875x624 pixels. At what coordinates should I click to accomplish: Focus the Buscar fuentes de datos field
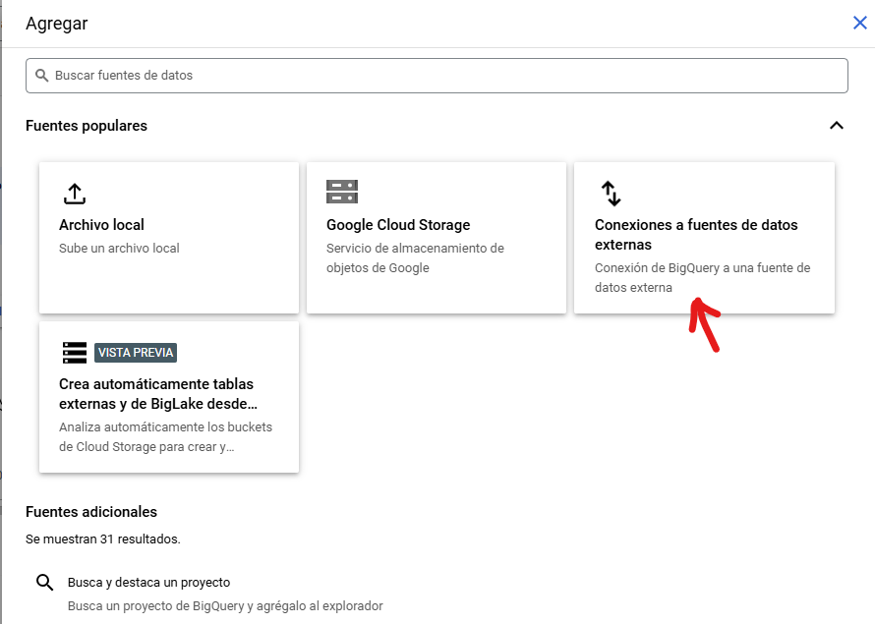coord(437,76)
